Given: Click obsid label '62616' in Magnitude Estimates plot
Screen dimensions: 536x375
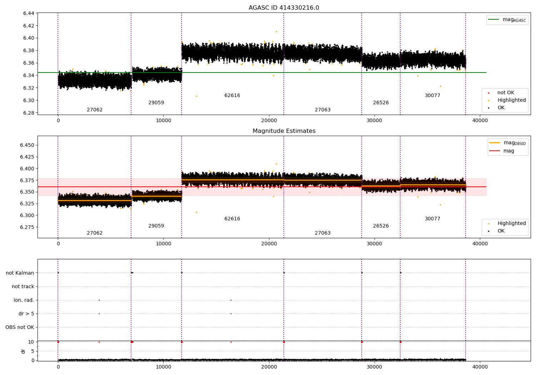Looking at the screenshot, I should click(232, 219).
